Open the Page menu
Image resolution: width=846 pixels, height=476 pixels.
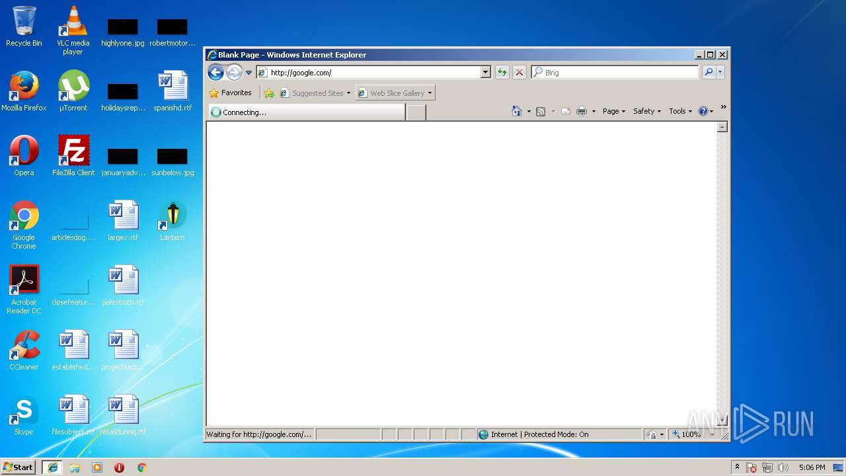tap(613, 111)
